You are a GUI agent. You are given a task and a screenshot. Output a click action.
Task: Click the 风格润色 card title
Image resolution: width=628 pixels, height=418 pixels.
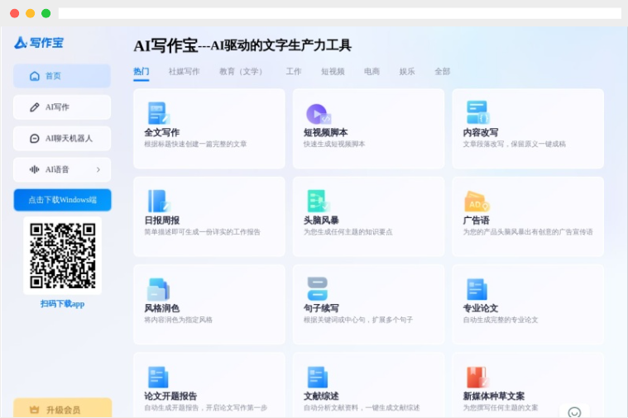coord(162,308)
